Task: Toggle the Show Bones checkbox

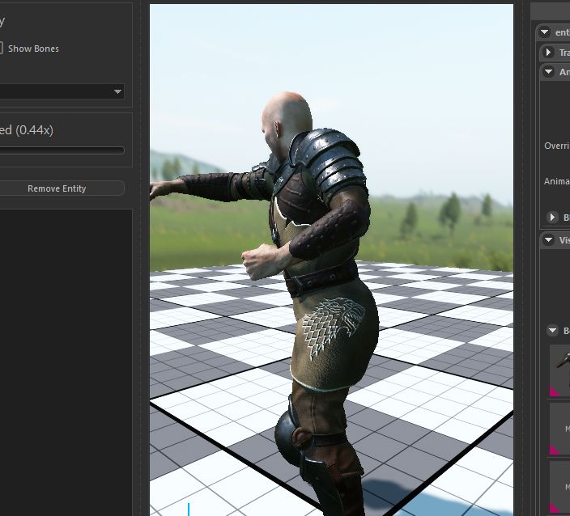Action: coord(1,49)
